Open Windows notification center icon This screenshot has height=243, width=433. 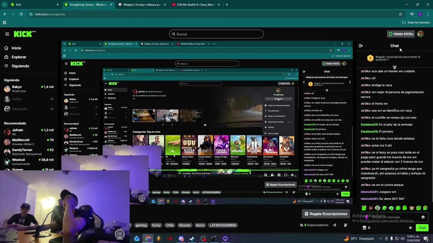[x=426, y=239]
